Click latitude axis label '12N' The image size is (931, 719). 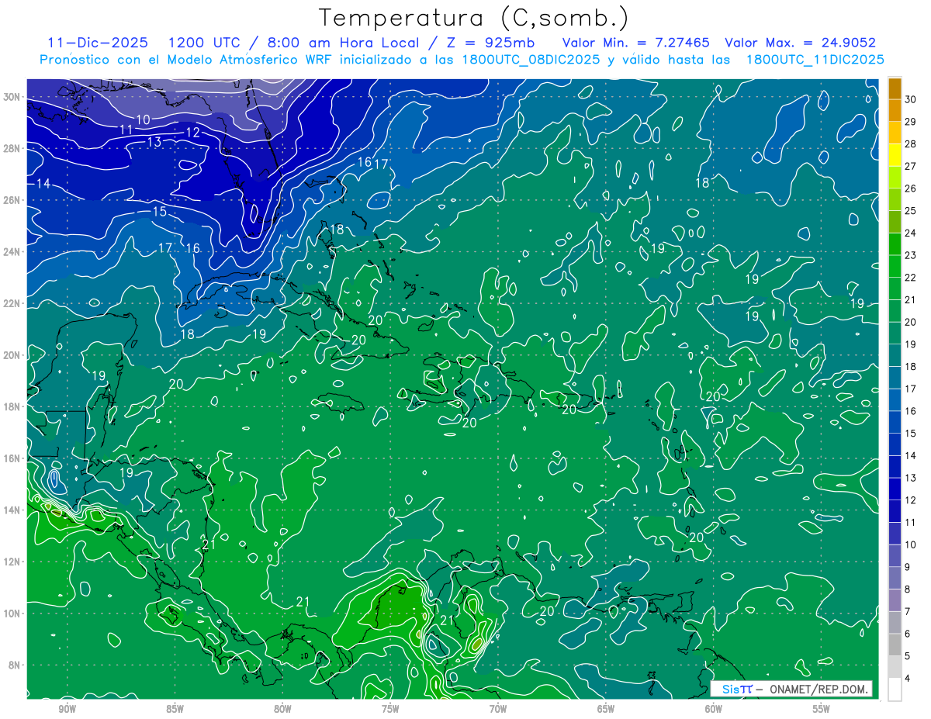coord(13,562)
